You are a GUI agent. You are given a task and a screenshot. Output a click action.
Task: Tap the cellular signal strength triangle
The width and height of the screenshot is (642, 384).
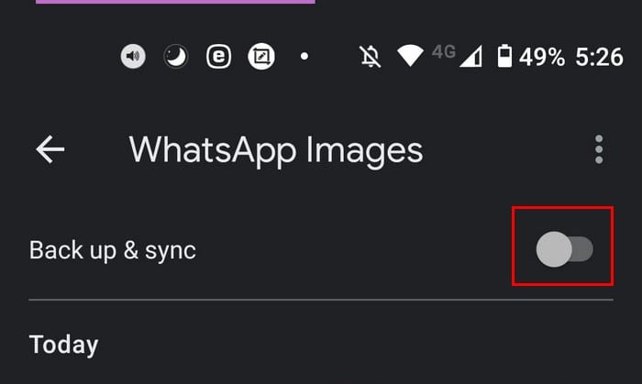tap(470, 57)
